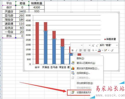Select the red 天猫店 bar segment

click(x=45, y=27)
